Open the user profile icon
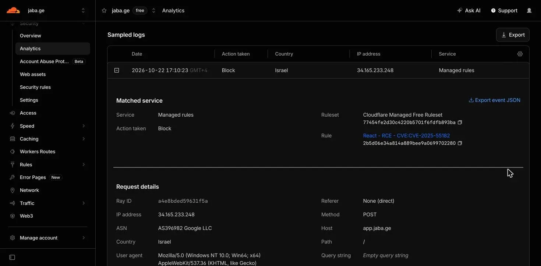541x266 pixels. click(529, 11)
